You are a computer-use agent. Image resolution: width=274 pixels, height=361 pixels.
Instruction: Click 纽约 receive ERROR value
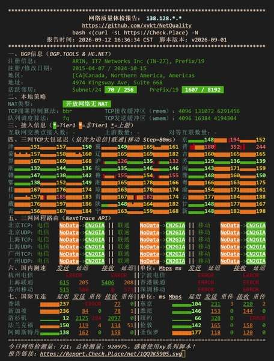click(258, 318)
